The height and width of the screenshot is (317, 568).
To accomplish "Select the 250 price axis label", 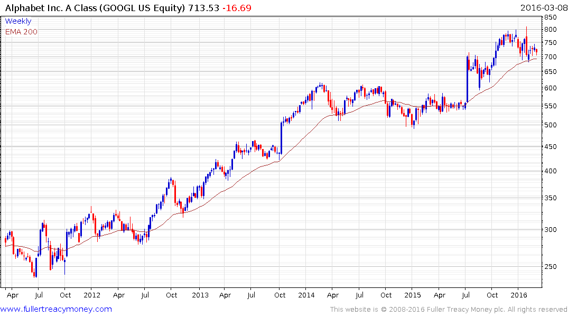I will pos(550,267).
